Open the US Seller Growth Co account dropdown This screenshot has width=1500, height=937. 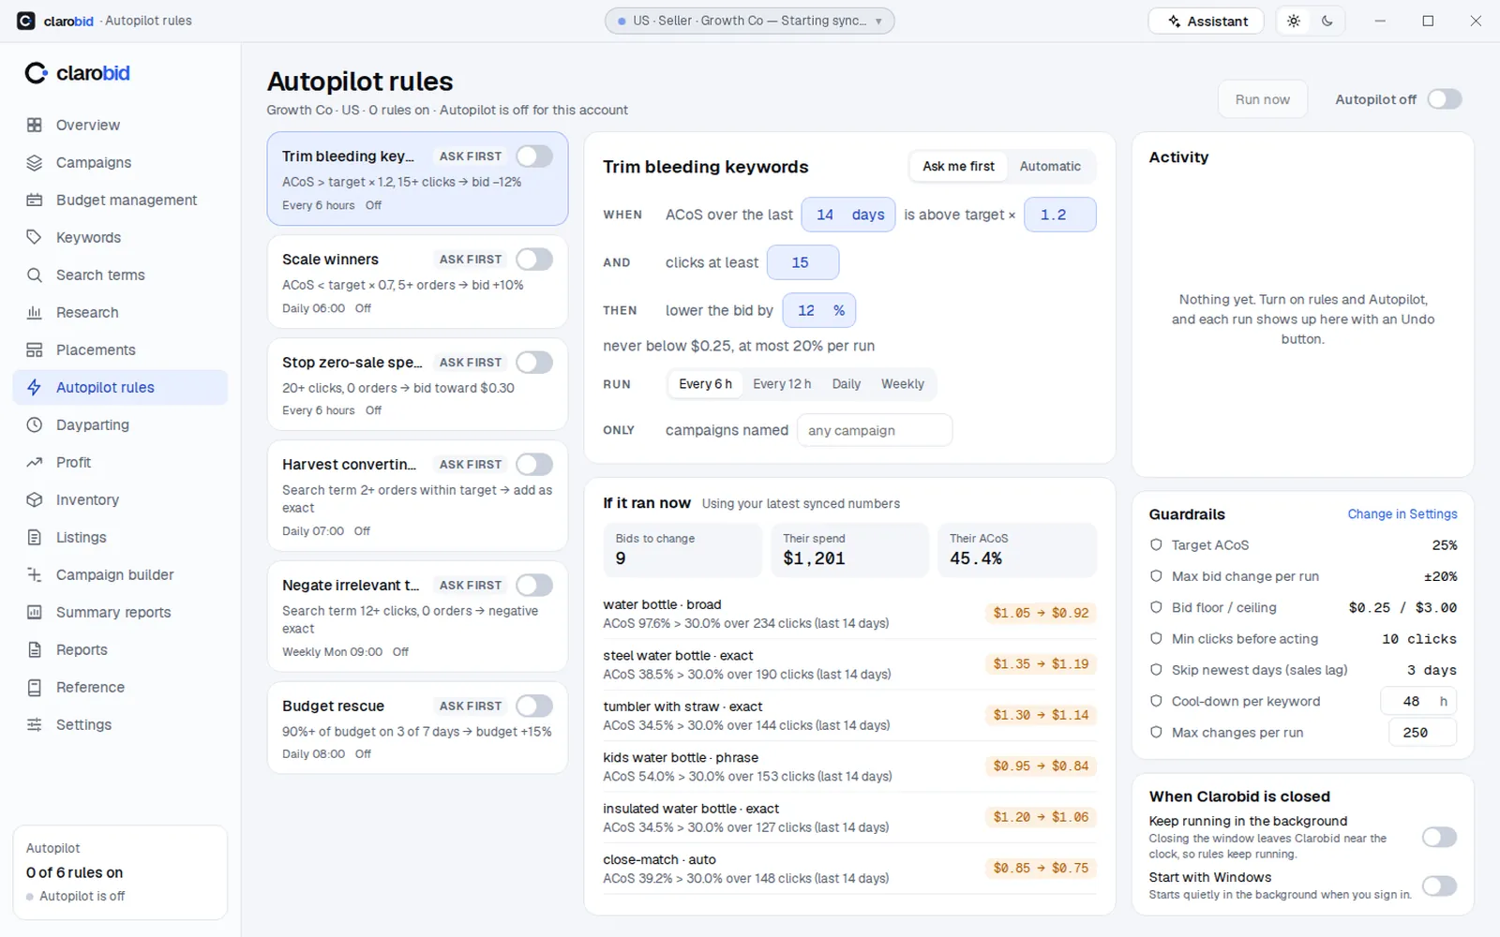[x=749, y=21]
